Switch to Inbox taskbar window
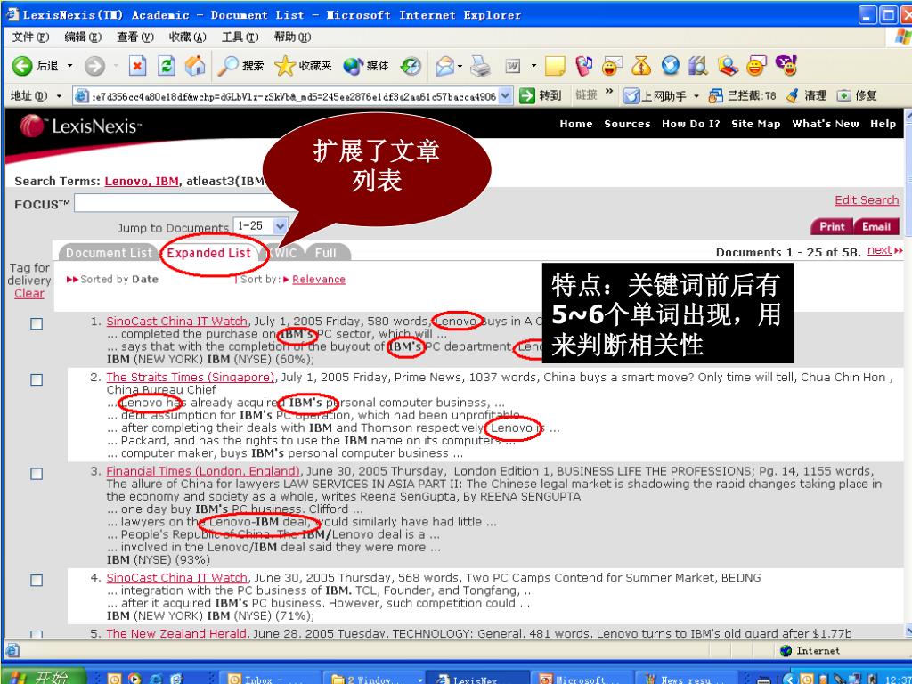The image size is (912, 684). tap(273, 678)
